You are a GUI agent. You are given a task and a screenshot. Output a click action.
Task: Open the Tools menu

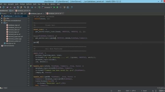(x=44, y=4)
